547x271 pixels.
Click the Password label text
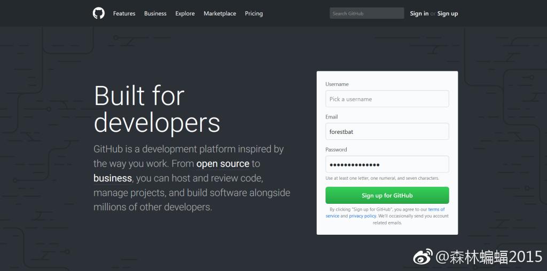337,150
